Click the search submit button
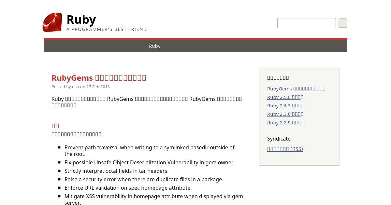 [x=343, y=23]
